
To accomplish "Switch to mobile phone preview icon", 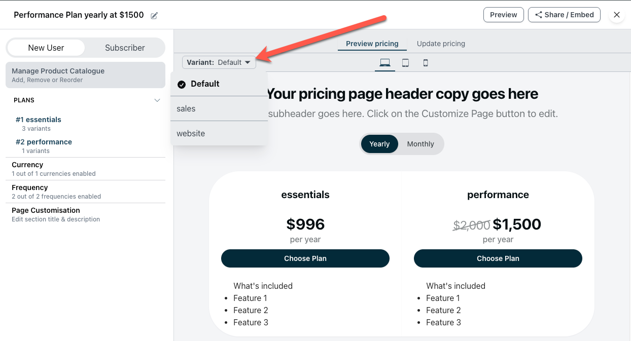I will 426,63.
